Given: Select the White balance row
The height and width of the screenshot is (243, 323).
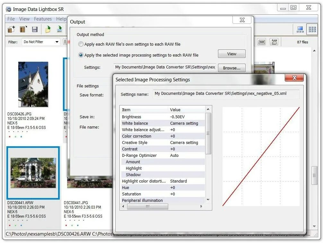Looking at the screenshot, I should click(x=162, y=123).
